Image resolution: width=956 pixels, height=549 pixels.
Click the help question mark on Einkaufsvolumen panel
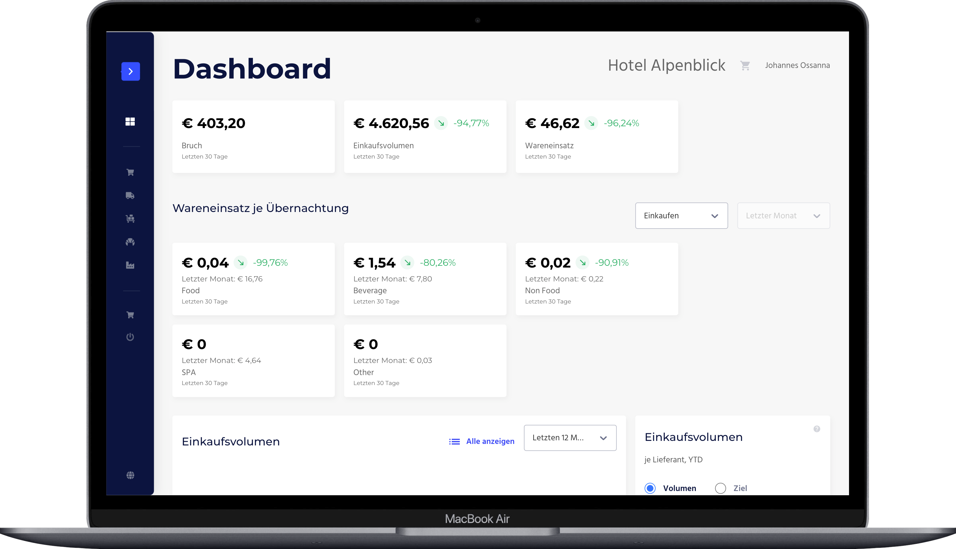tap(816, 429)
